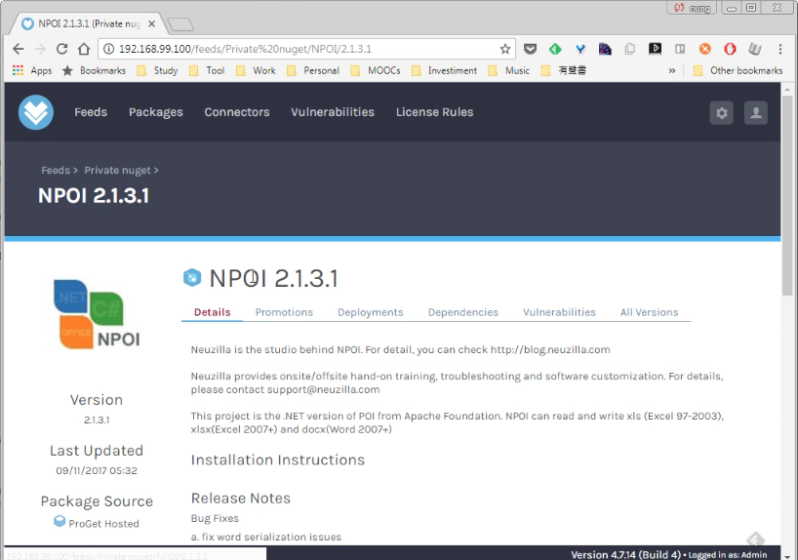This screenshot has width=798, height=560.
Task: Switch to the Dependencies tab
Action: click(x=462, y=312)
